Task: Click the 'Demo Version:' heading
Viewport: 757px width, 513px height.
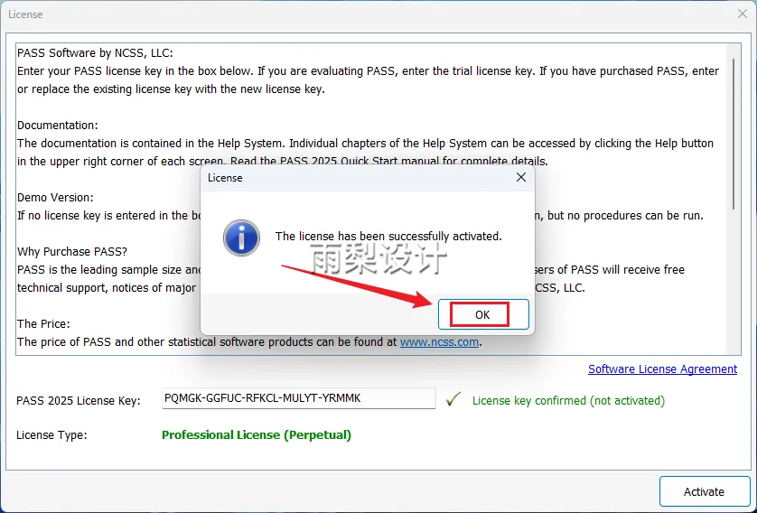Action: [55, 198]
